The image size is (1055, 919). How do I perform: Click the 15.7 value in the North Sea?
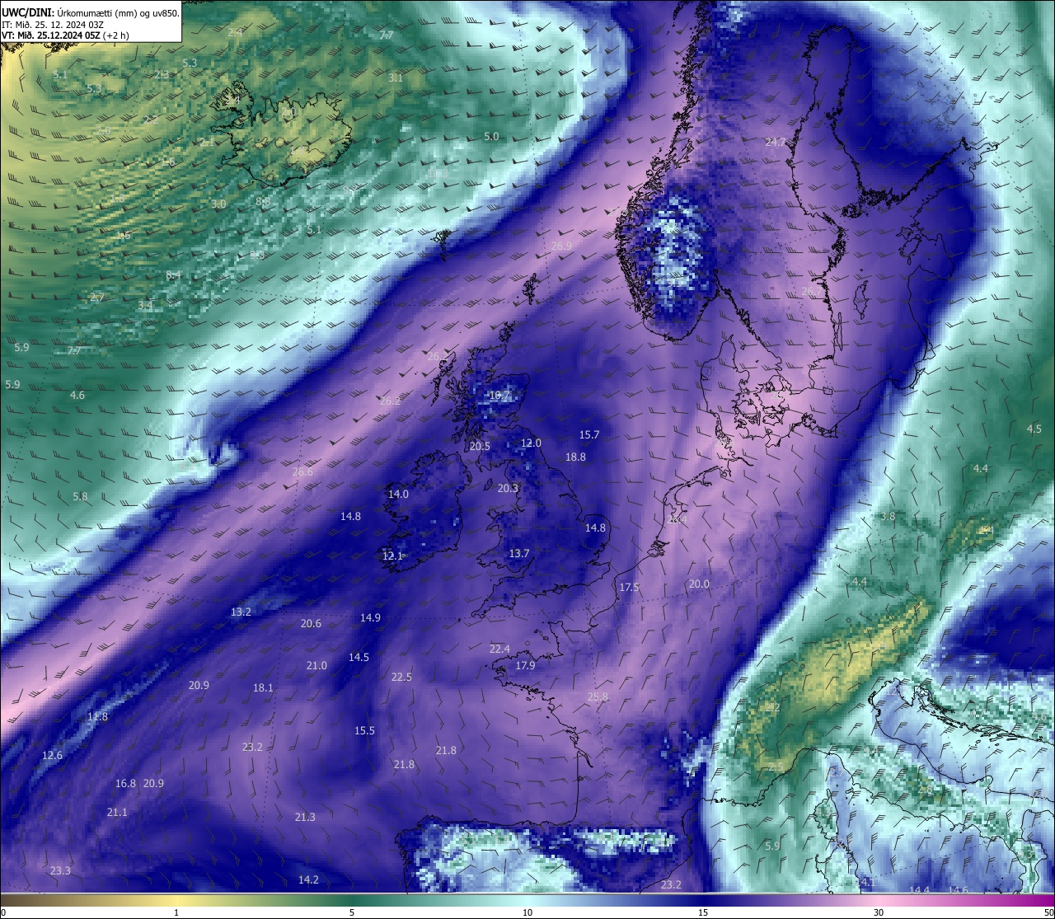pyautogui.click(x=589, y=434)
